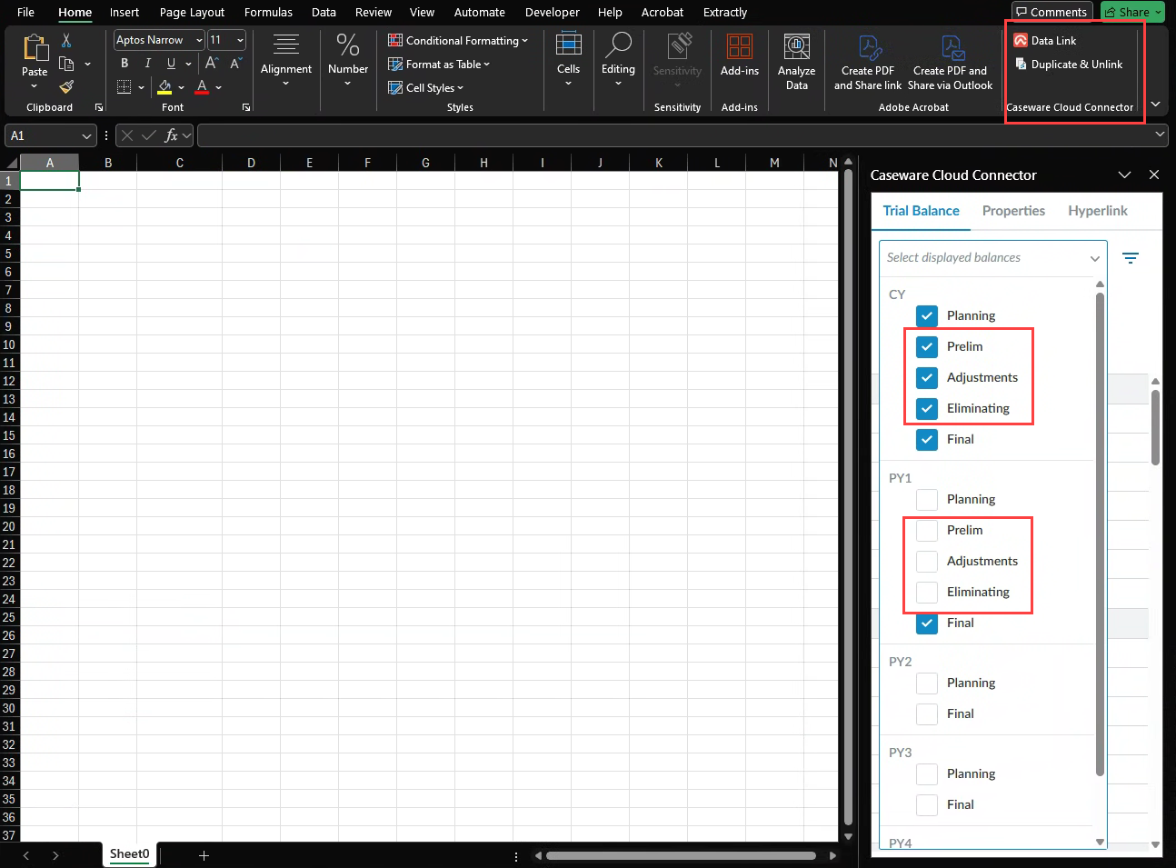The width and height of the screenshot is (1176, 868).
Task: Toggle bold formatting
Action: [x=125, y=64]
